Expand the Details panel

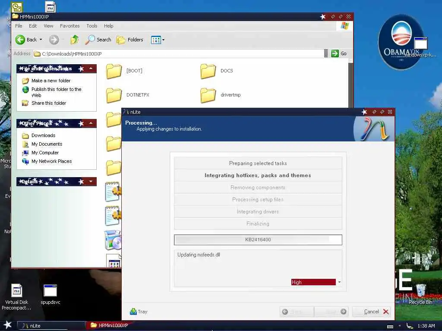pyautogui.click(x=91, y=181)
